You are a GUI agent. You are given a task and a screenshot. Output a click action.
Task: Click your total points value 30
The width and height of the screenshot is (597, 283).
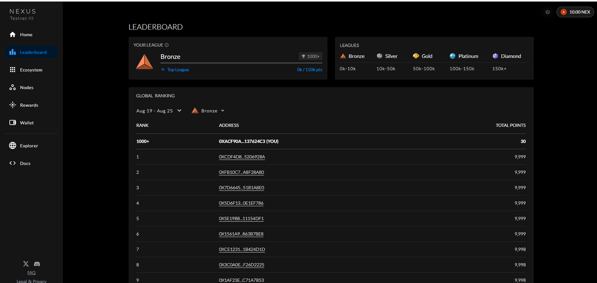[x=523, y=141]
